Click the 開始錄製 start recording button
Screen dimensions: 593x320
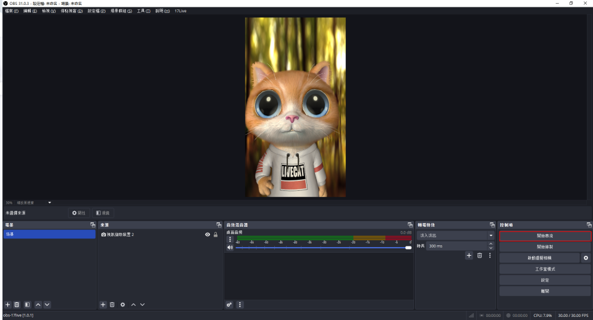click(545, 246)
